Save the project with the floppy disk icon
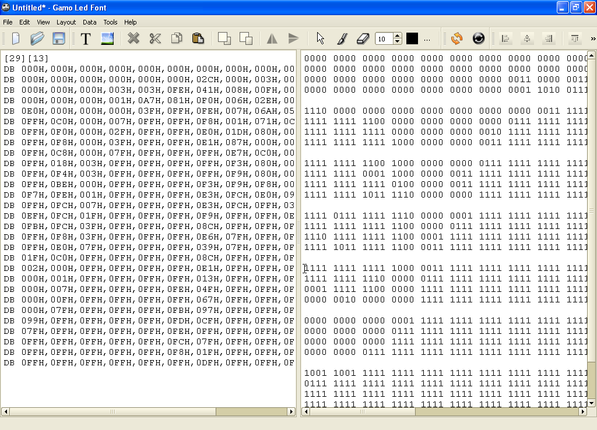 tap(59, 38)
